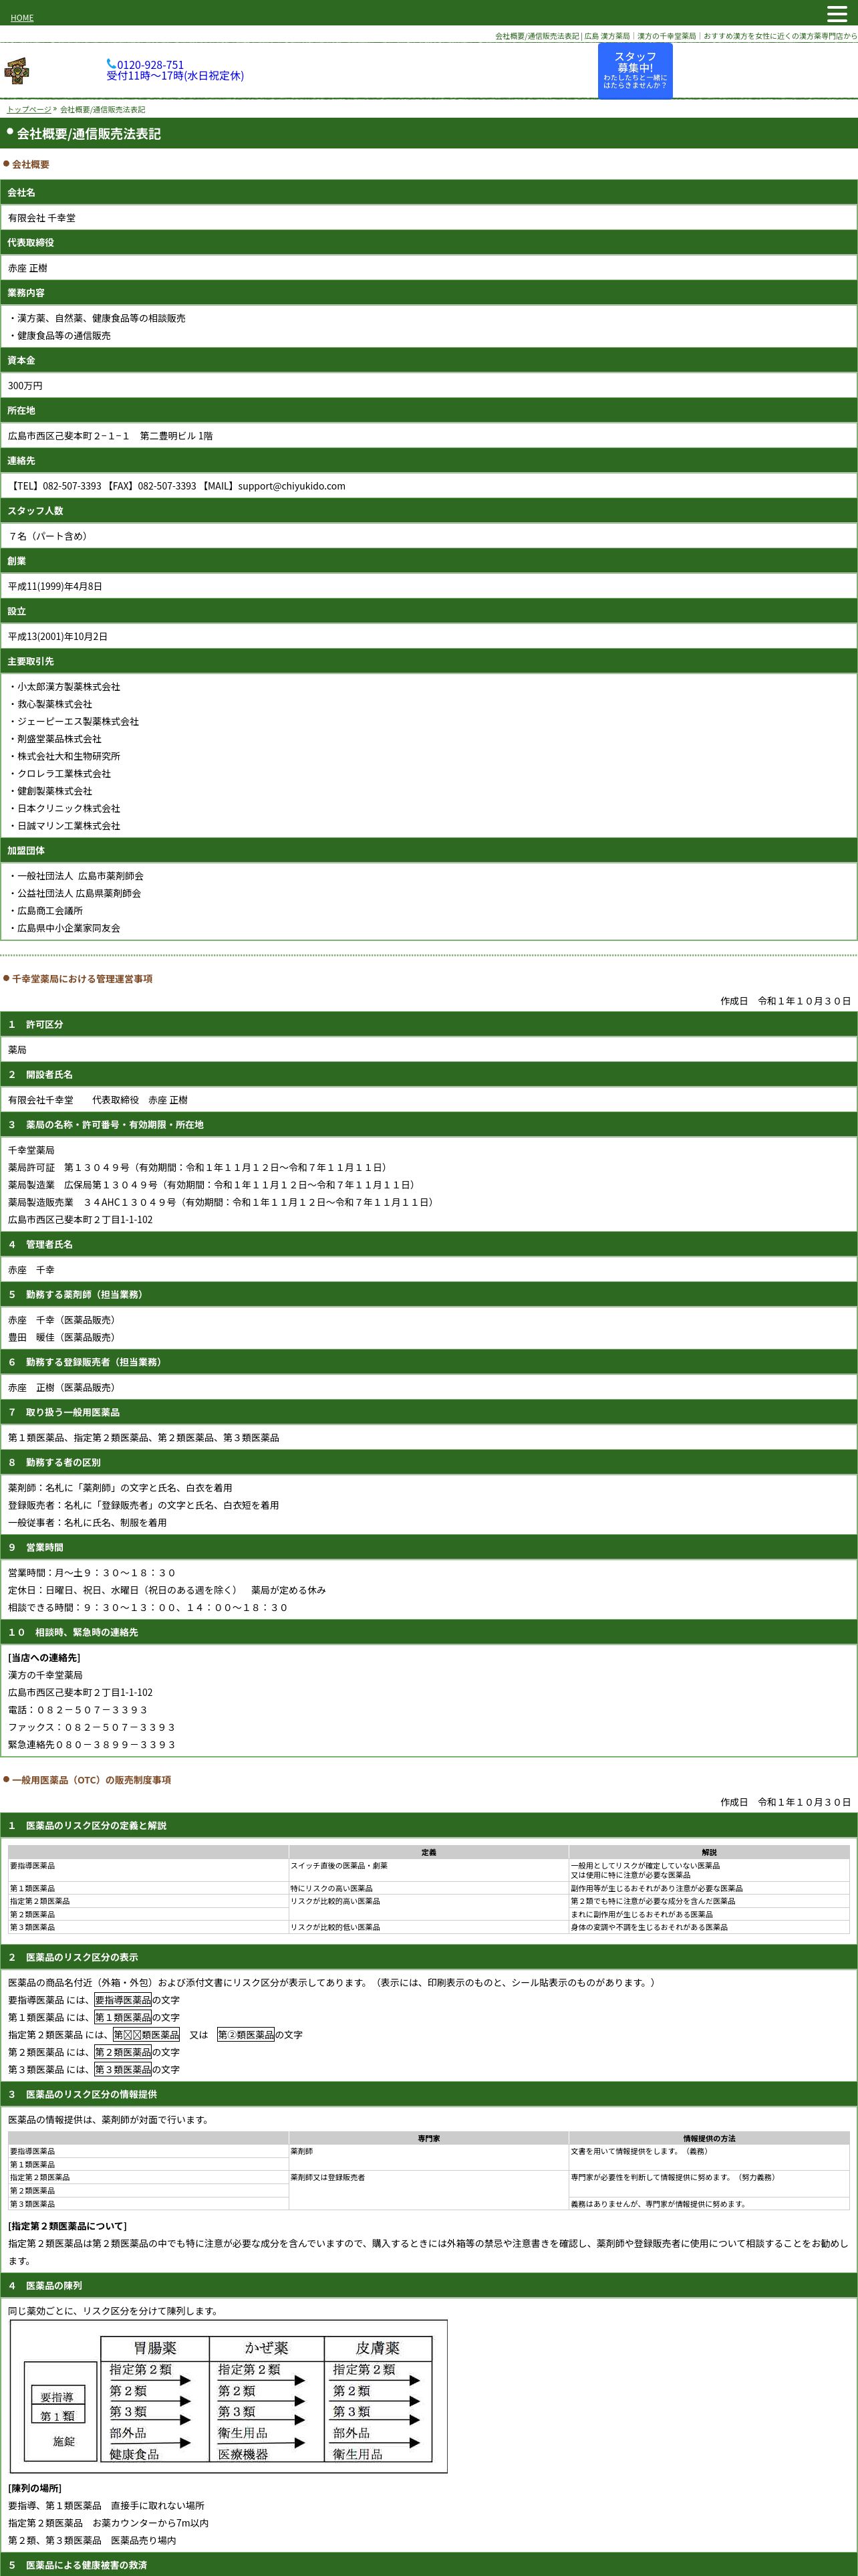Click the 薬局製造販売業 ３４AHC１３０４９号 line
This screenshot has height=2576, width=858.
tap(222, 1202)
